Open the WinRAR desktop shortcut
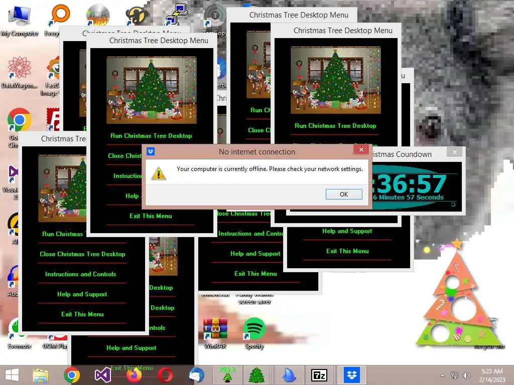Image resolution: width=514 pixels, height=385 pixels. (215, 333)
